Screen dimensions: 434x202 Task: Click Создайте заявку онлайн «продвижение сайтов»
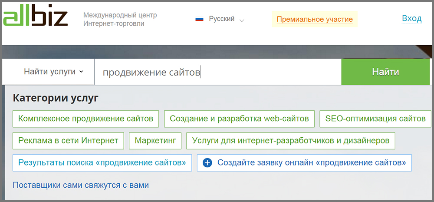pos(304,162)
